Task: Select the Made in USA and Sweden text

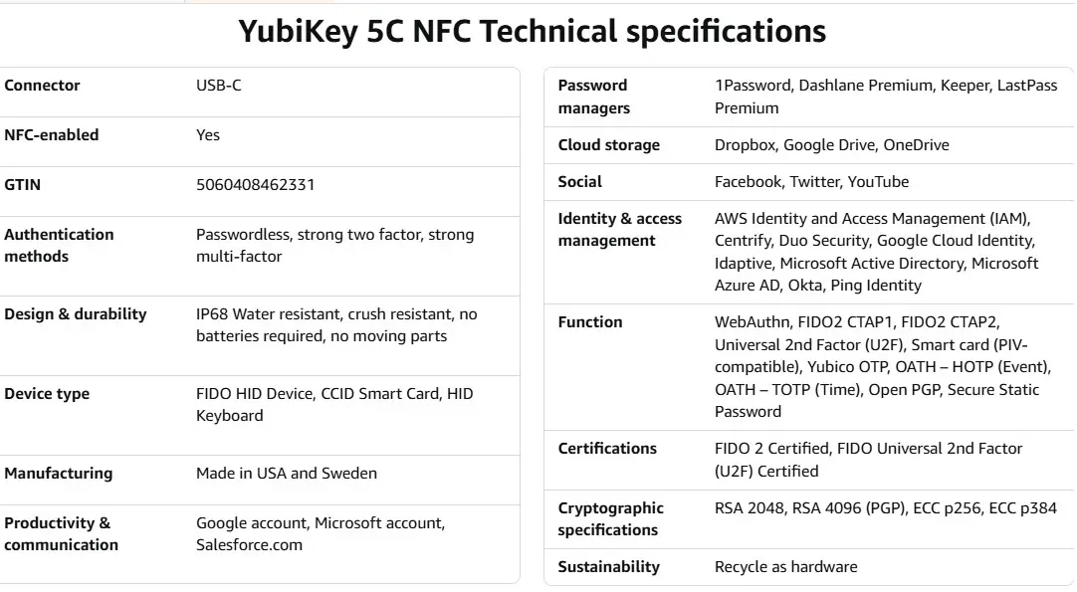Action: point(287,474)
